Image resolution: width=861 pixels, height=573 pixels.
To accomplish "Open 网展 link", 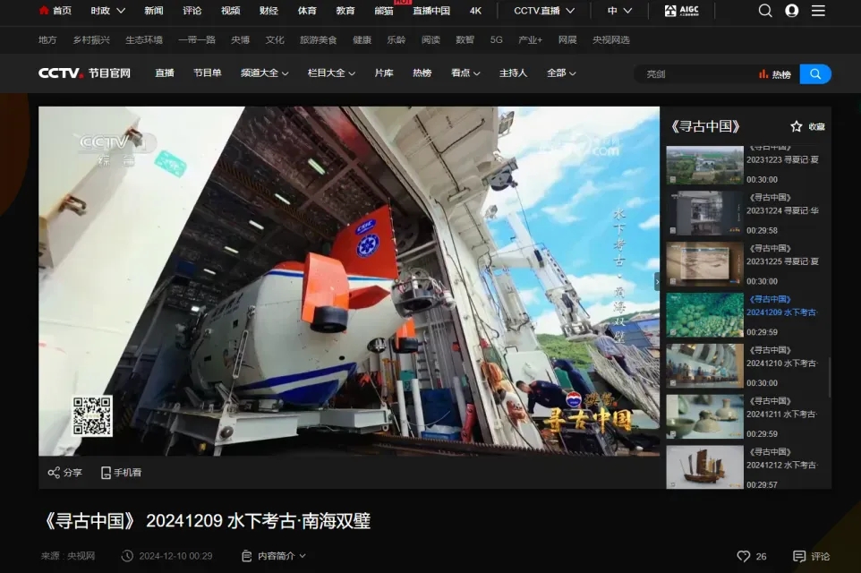I will [567, 39].
